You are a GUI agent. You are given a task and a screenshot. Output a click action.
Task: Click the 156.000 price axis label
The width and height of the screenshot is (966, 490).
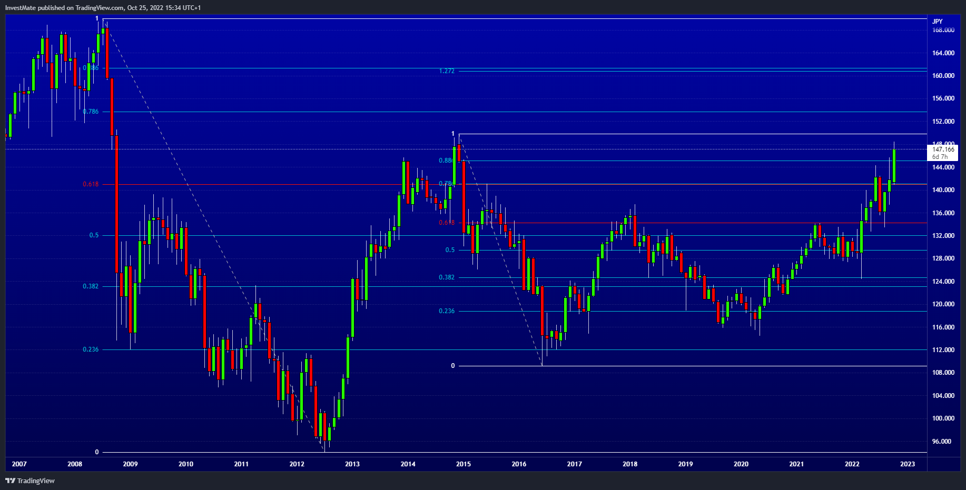tap(943, 98)
